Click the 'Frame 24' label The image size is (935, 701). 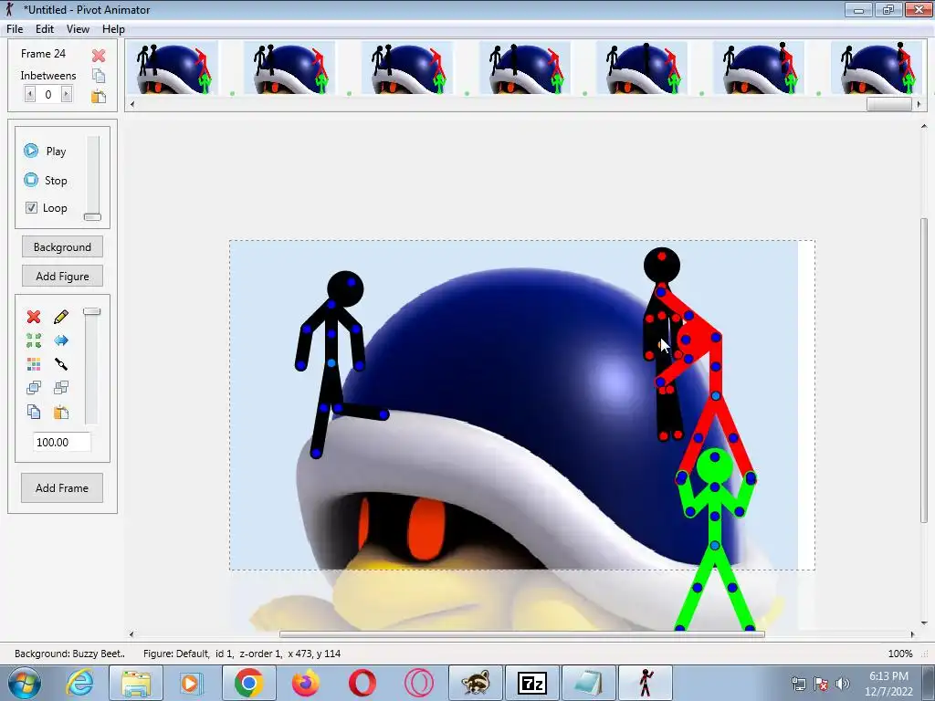[x=43, y=54]
